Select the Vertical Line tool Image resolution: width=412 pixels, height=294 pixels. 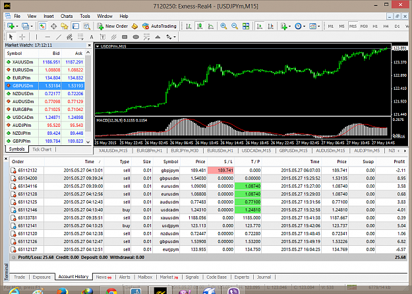(36, 37)
